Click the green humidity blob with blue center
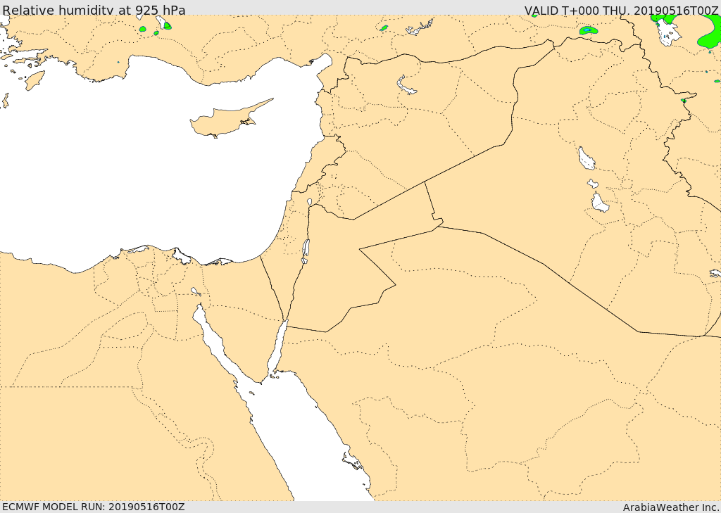 (589, 31)
